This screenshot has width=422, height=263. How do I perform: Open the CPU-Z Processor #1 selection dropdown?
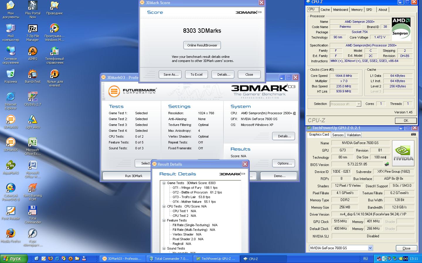[358, 104]
